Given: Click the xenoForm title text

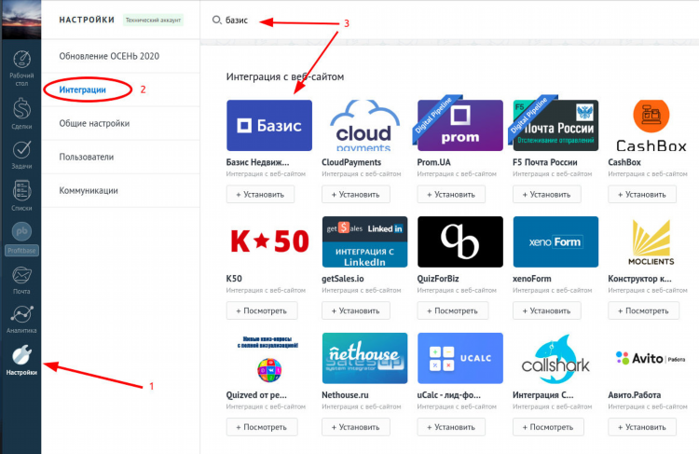Looking at the screenshot, I should (x=532, y=279).
